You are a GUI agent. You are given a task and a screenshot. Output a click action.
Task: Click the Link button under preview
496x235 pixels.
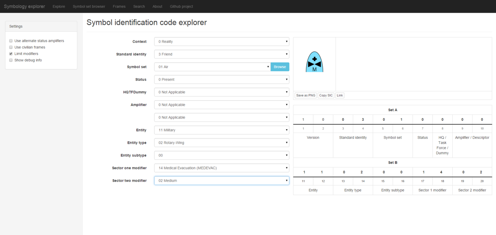pos(340,95)
